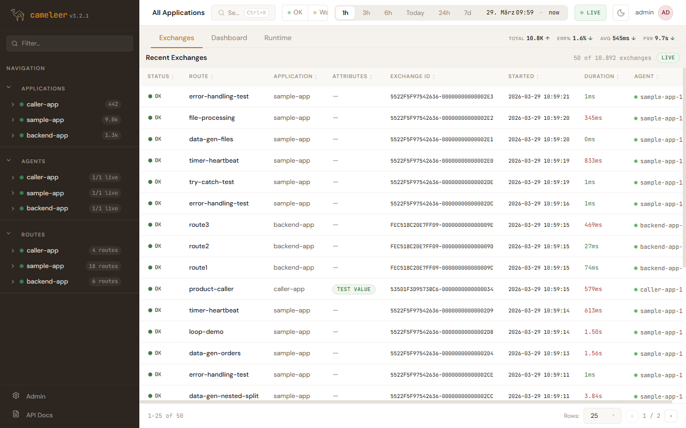Open API Docs document icon
Image resolution: width=686 pixels, height=428 pixels.
(16, 415)
